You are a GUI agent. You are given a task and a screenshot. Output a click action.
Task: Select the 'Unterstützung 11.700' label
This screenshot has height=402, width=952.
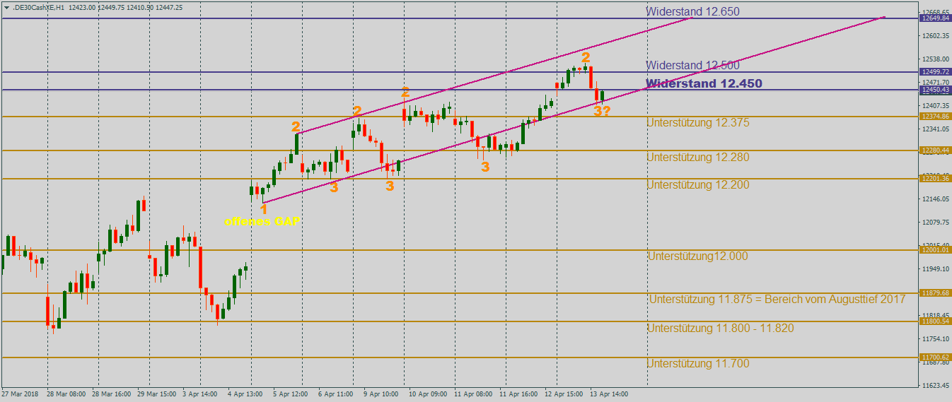698,364
